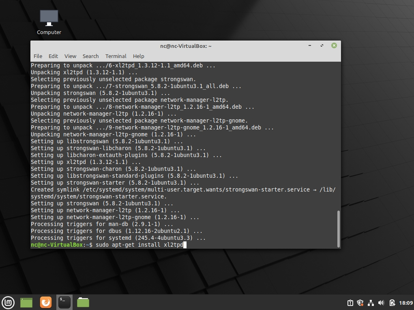Viewport: 414px width, 310px height.
Task: Click 'Processing triggers for dbus' line
Action: pyautogui.click(x=116, y=231)
